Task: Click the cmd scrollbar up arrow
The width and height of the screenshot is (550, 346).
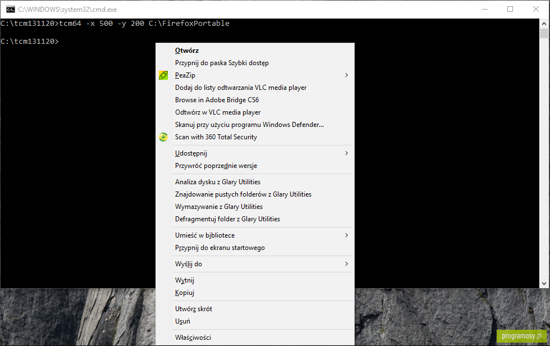Action: [544, 24]
